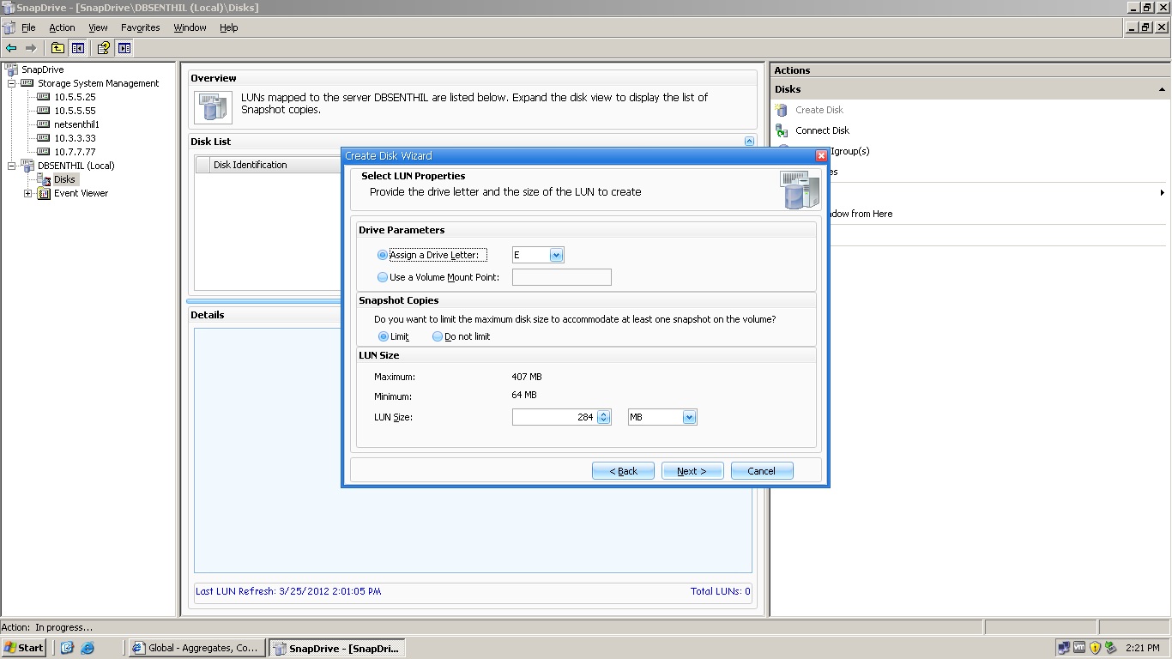Click the Back navigation arrow icon
The image size is (1172, 659).
pos(11,48)
